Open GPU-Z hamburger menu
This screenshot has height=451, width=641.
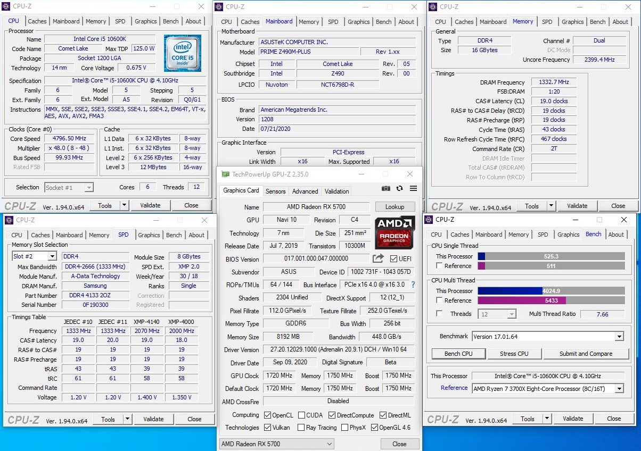tap(413, 188)
